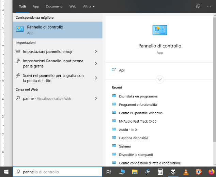Open foobar2000 alien icon on taskbar
216x177 pixels.
point(173,172)
